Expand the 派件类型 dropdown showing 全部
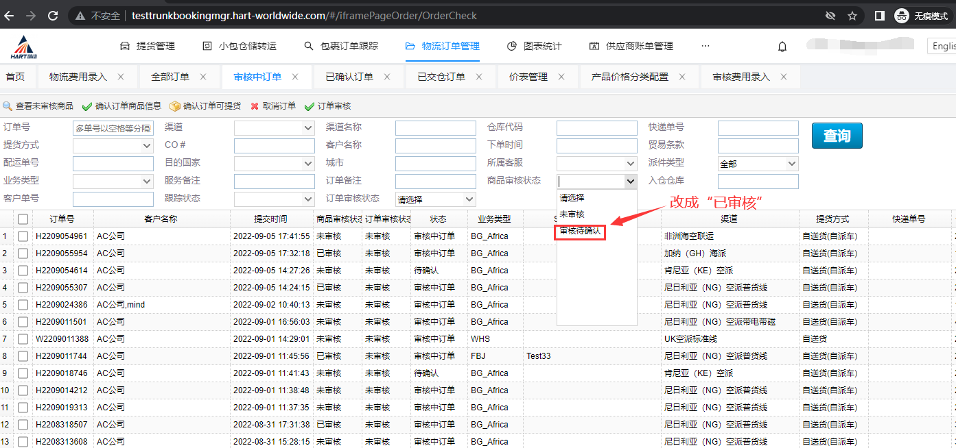956x448 pixels. tap(758, 164)
